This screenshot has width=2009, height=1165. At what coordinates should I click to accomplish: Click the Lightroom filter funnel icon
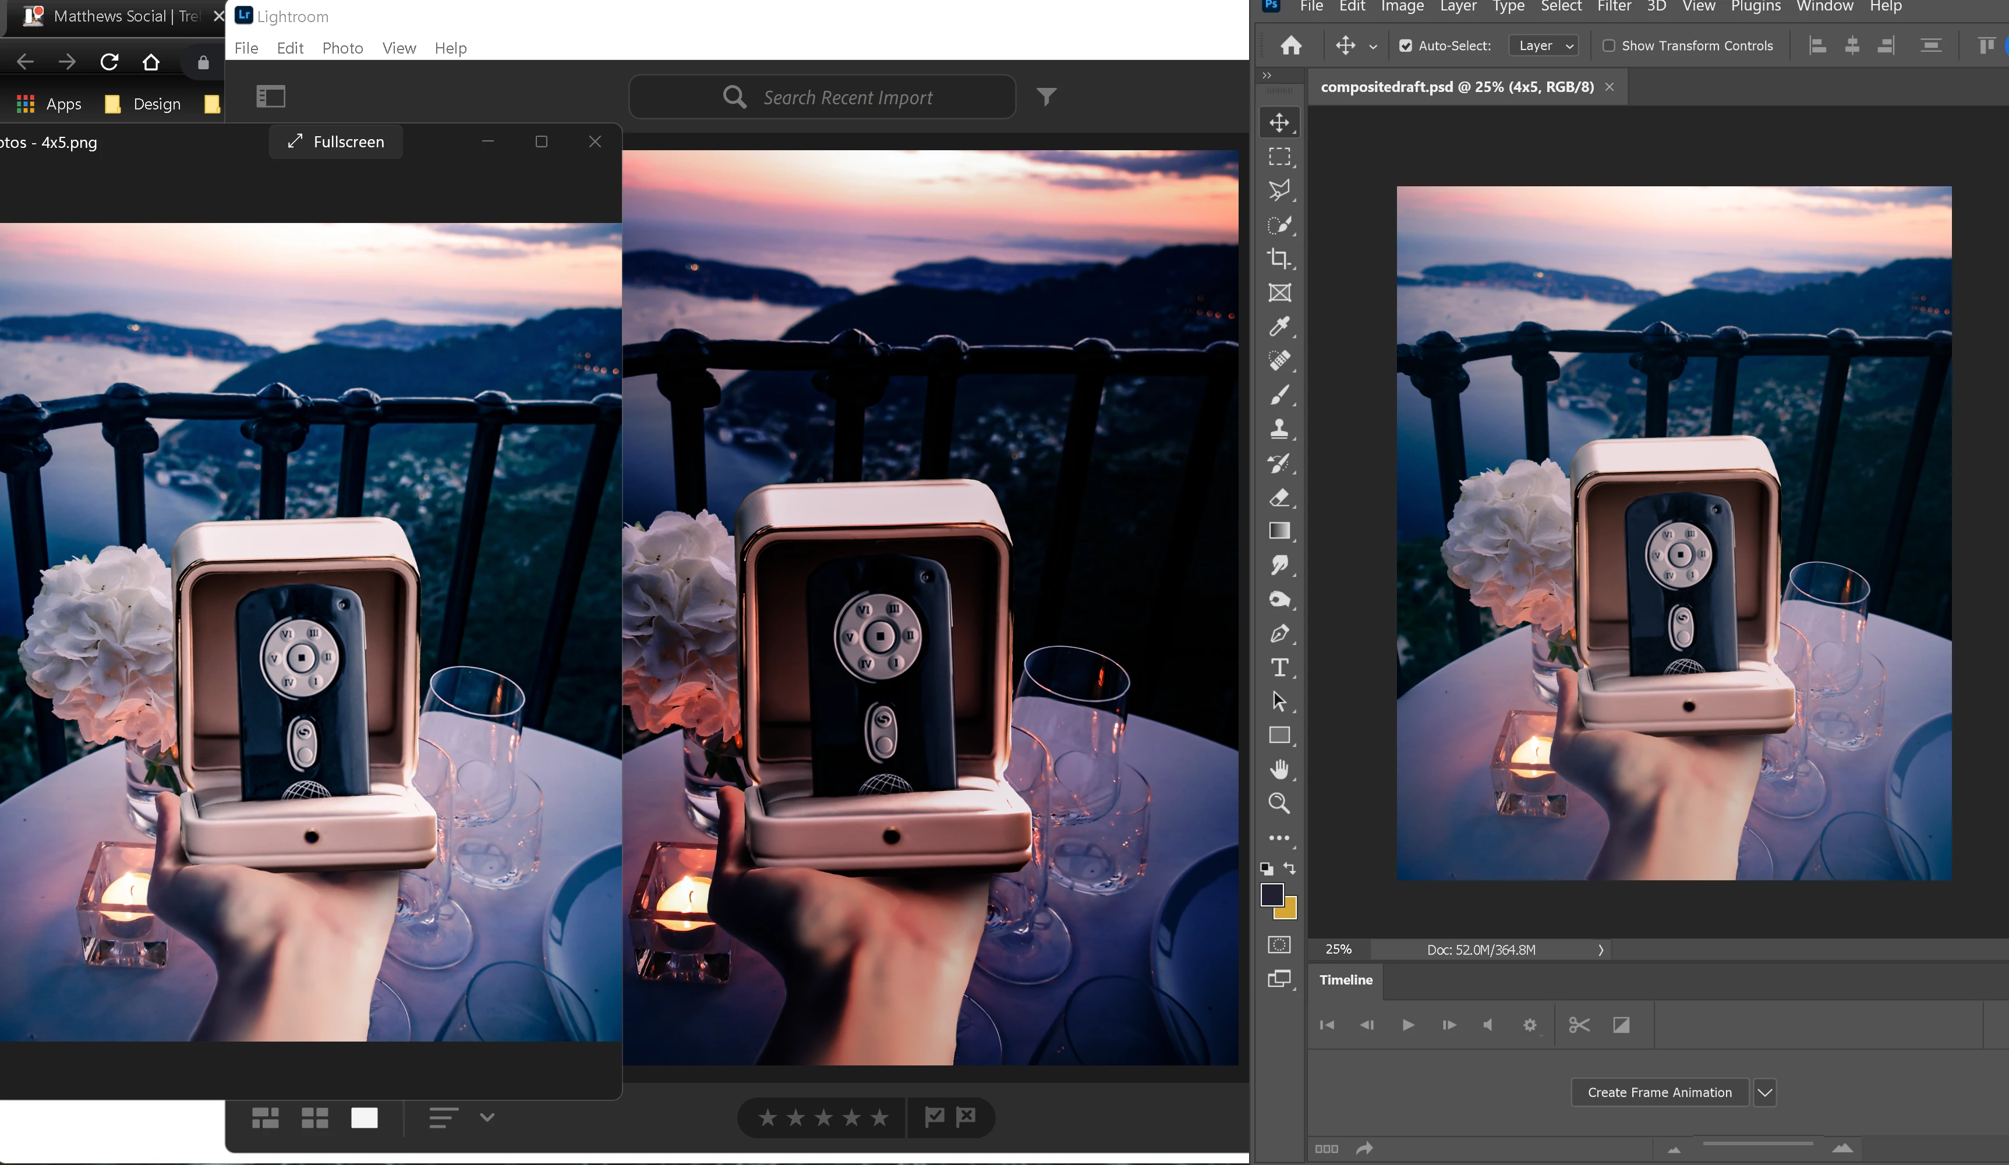(1046, 97)
